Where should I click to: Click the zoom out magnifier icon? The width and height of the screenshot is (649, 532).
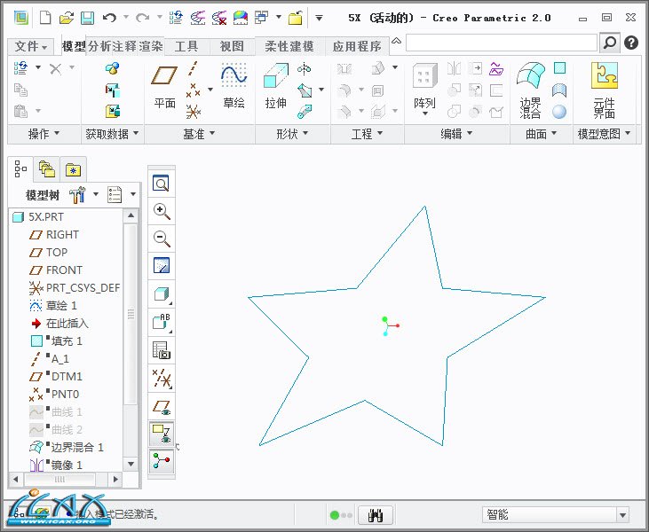162,238
